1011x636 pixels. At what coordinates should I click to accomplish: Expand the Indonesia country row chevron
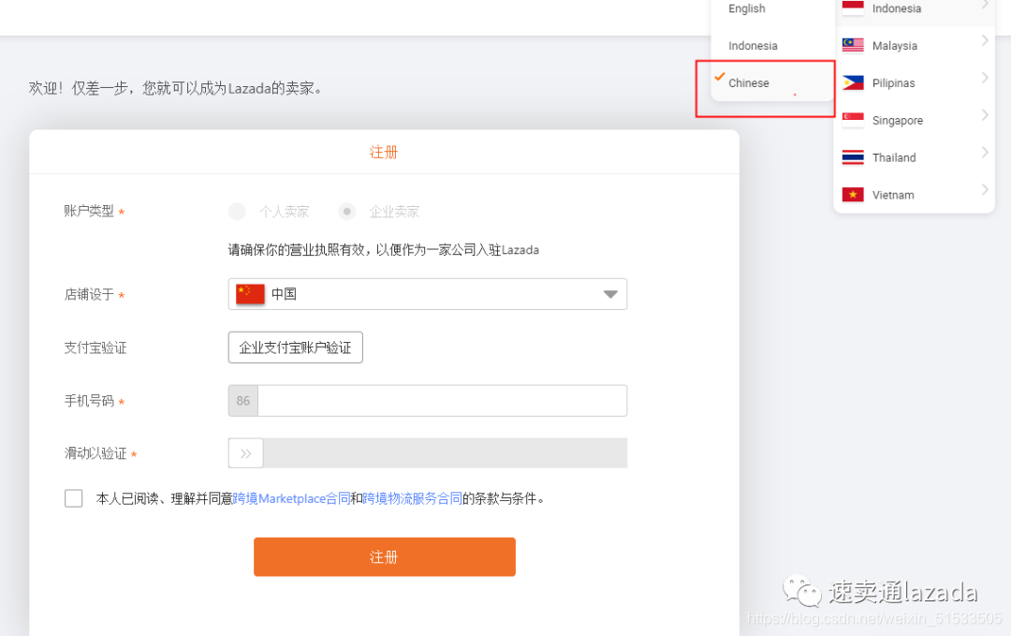tap(985, 5)
